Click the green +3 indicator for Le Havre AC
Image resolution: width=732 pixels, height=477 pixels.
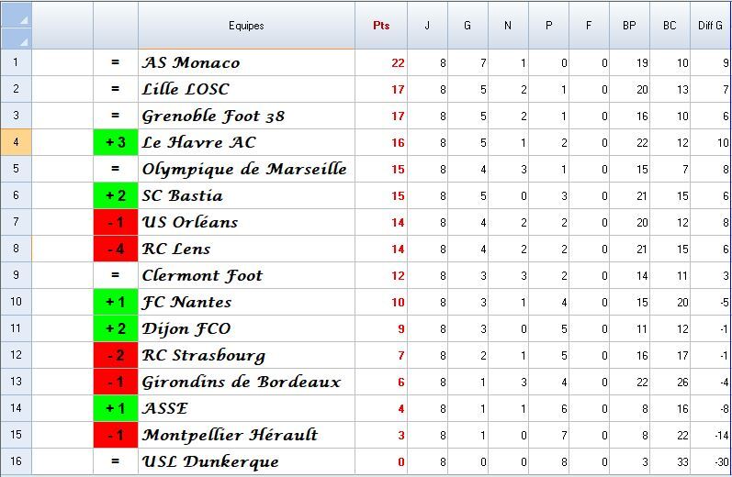[x=116, y=142]
